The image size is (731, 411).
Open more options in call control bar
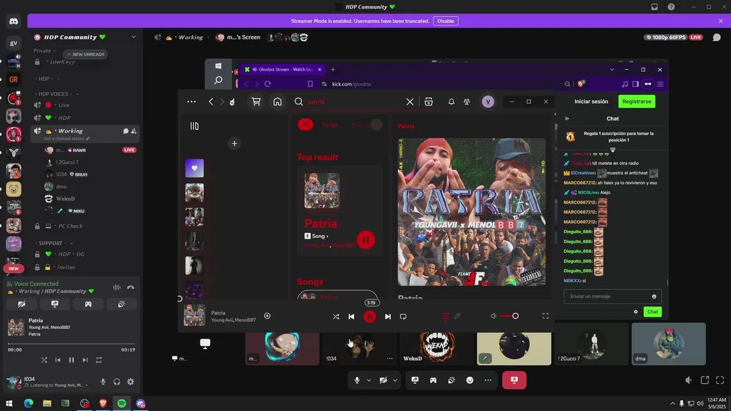488,380
